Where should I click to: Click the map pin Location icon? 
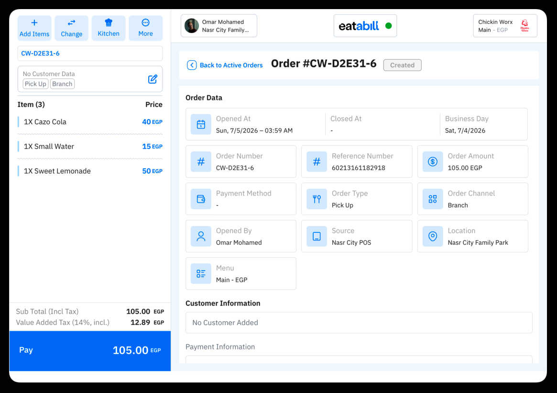pyautogui.click(x=433, y=236)
